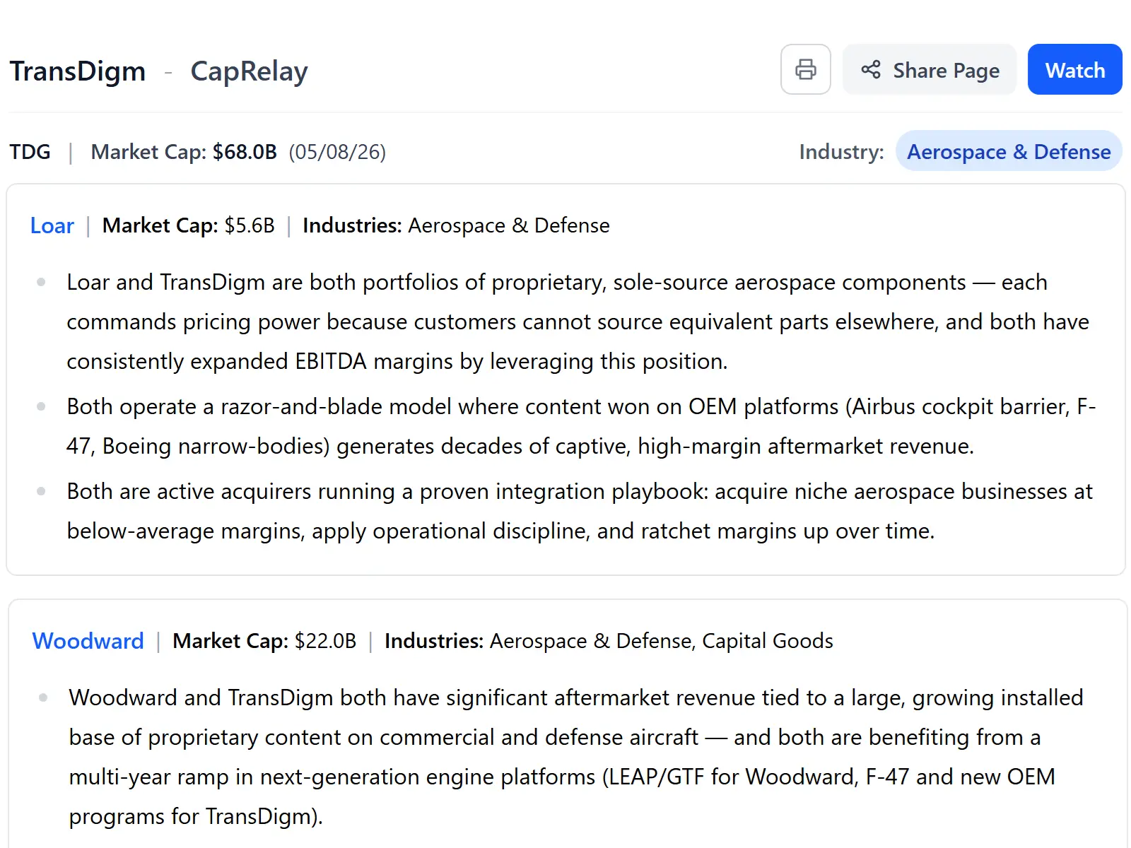Image resolution: width=1131 pixels, height=848 pixels.
Task: Click the TDG ticker symbol
Action: click(30, 152)
